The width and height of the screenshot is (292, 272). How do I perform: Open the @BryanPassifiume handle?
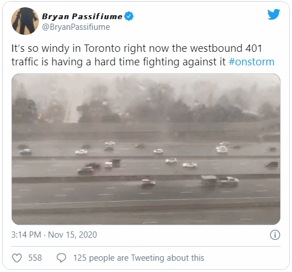click(76, 27)
